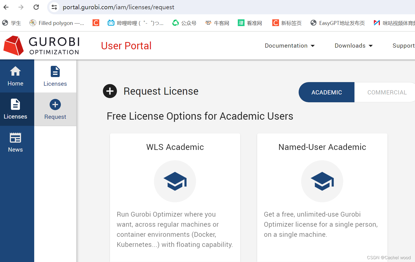Screen dimensions: 415x262
Task: Click the address bar URL portal.gurobi.com
Action: click(118, 7)
